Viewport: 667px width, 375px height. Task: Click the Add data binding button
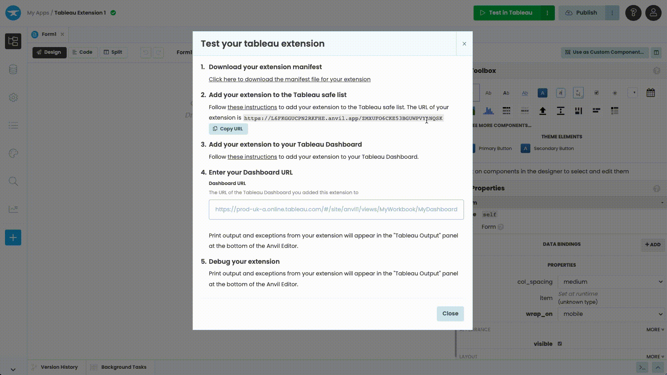click(x=653, y=245)
